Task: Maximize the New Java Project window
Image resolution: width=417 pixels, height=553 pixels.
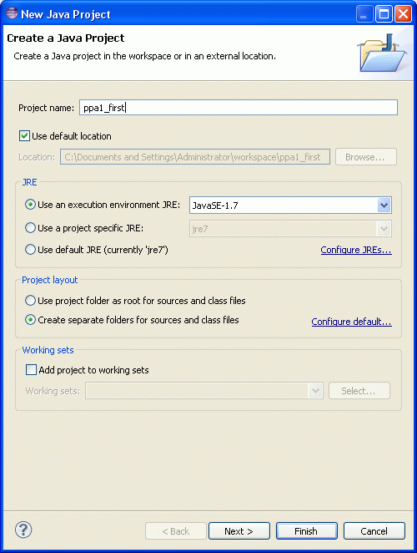Action: click(x=384, y=14)
